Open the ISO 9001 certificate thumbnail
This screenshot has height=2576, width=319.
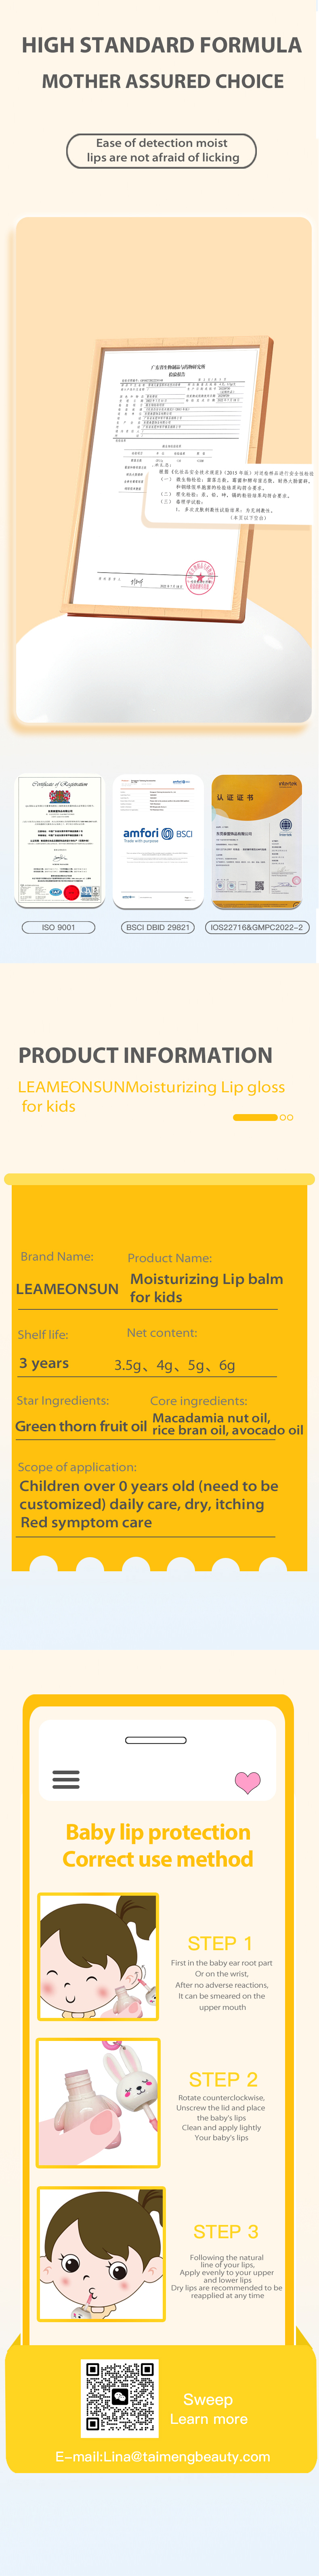pyautogui.click(x=60, y=840)
